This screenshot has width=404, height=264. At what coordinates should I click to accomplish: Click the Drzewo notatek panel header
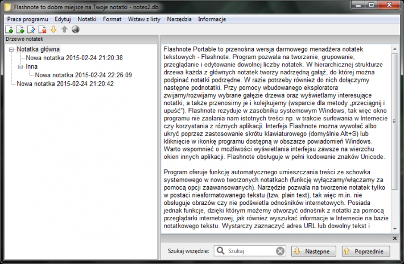[81, 39]
